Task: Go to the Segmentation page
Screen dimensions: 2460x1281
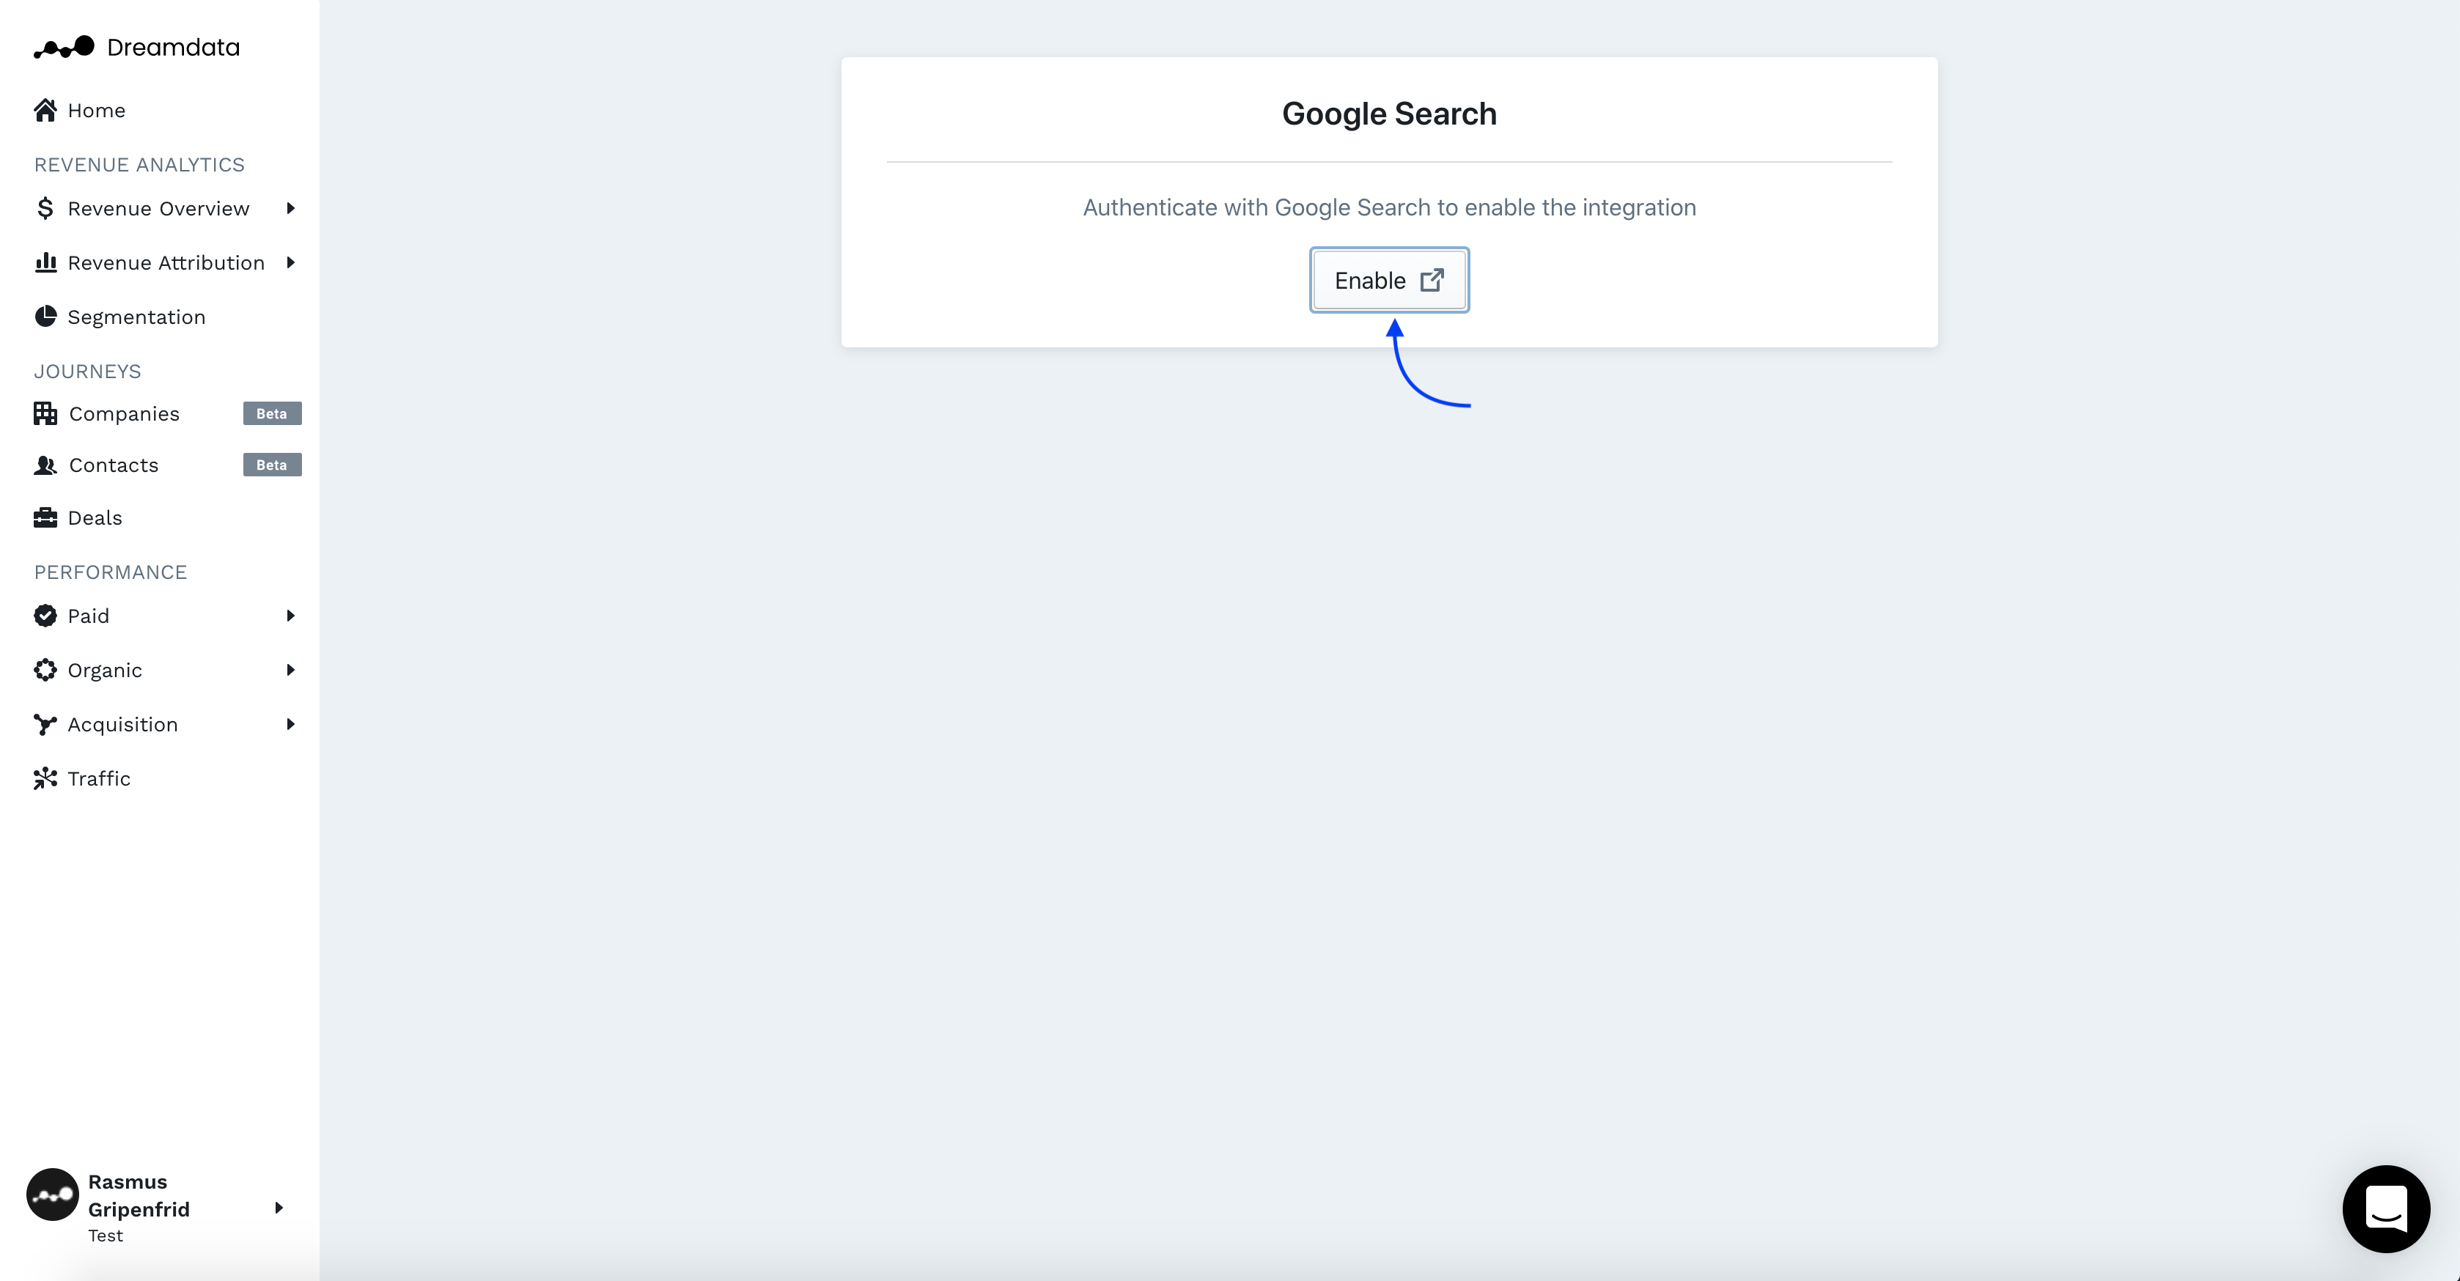Action: tap(136, 317)
